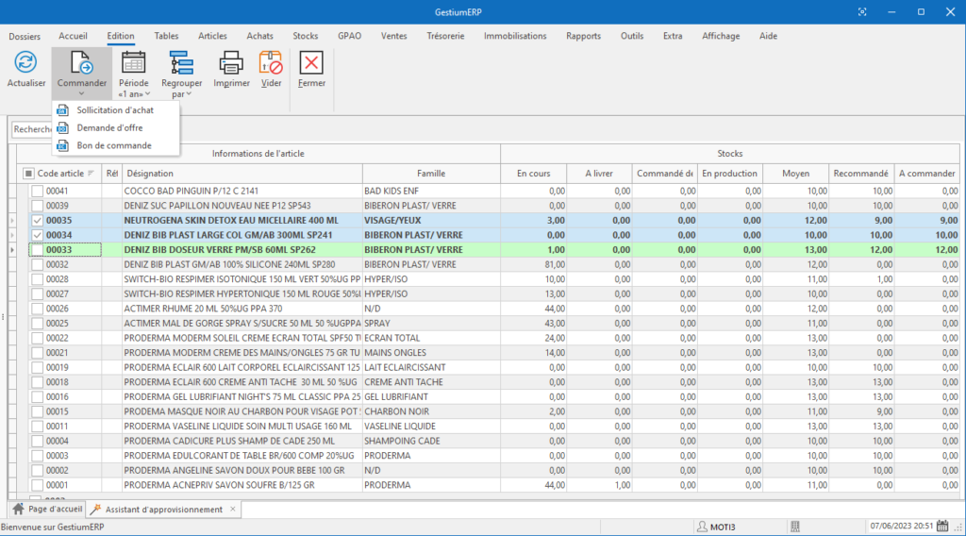Viewport: 966px width, 536px height.
Task: Choose Bon de commande from the dropdown
Action: pyautogui.click(x=113, y=145)
